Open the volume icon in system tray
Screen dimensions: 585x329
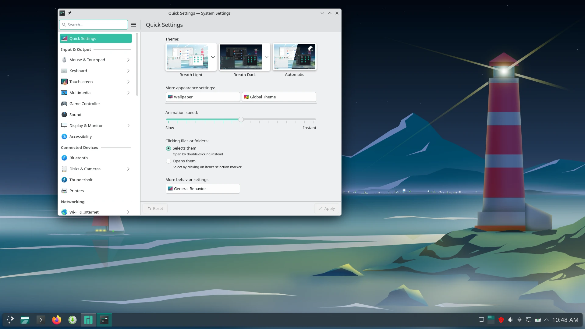pyautogui.click(x=510, y=320)
